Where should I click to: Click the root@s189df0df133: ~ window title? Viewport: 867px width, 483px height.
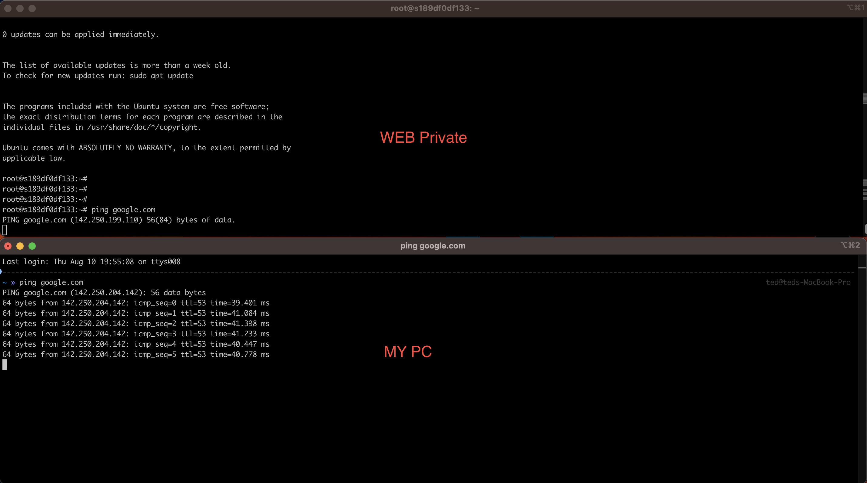tap(434, 8)
